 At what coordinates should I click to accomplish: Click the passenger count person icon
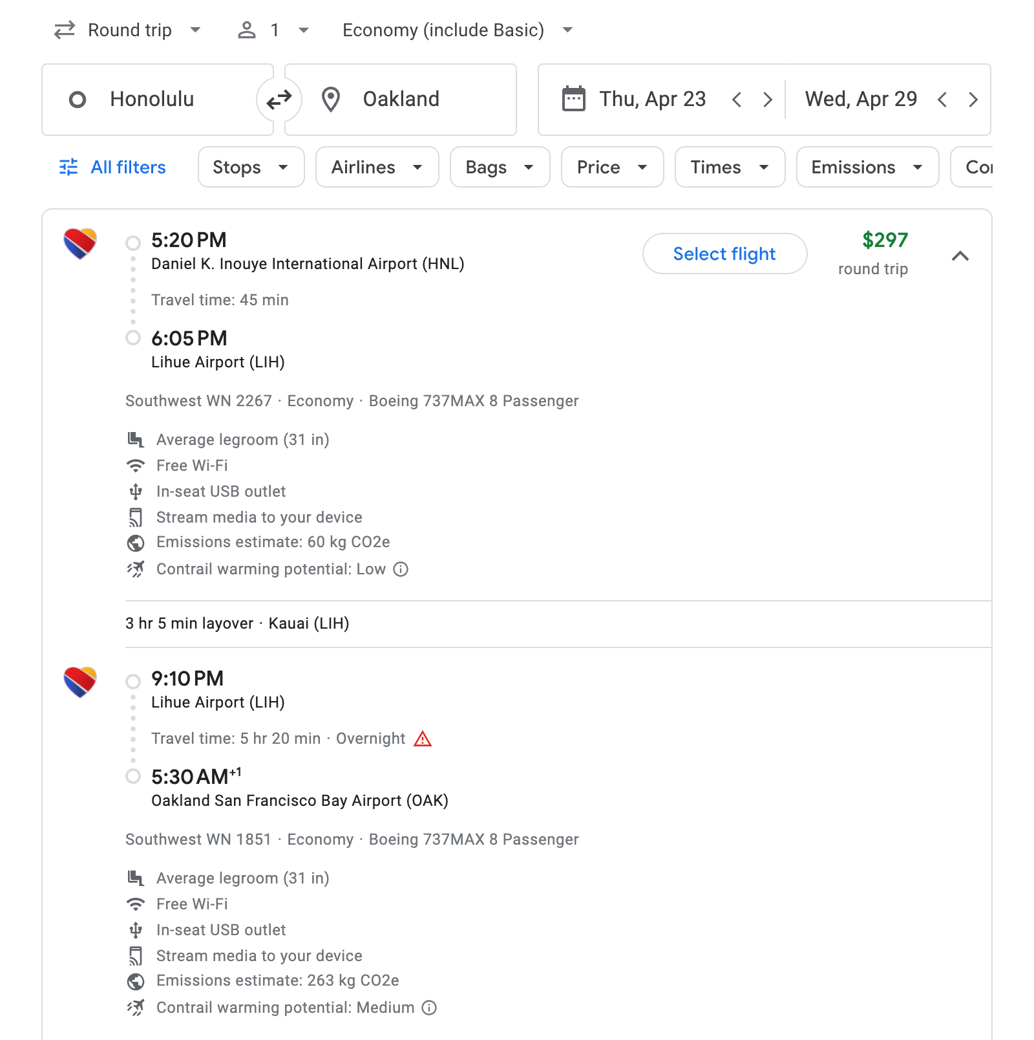pyautogui.click(x=248, y=29)
